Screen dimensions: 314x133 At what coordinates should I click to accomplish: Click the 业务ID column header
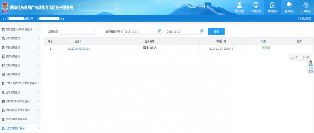click(x=78, y=41)
